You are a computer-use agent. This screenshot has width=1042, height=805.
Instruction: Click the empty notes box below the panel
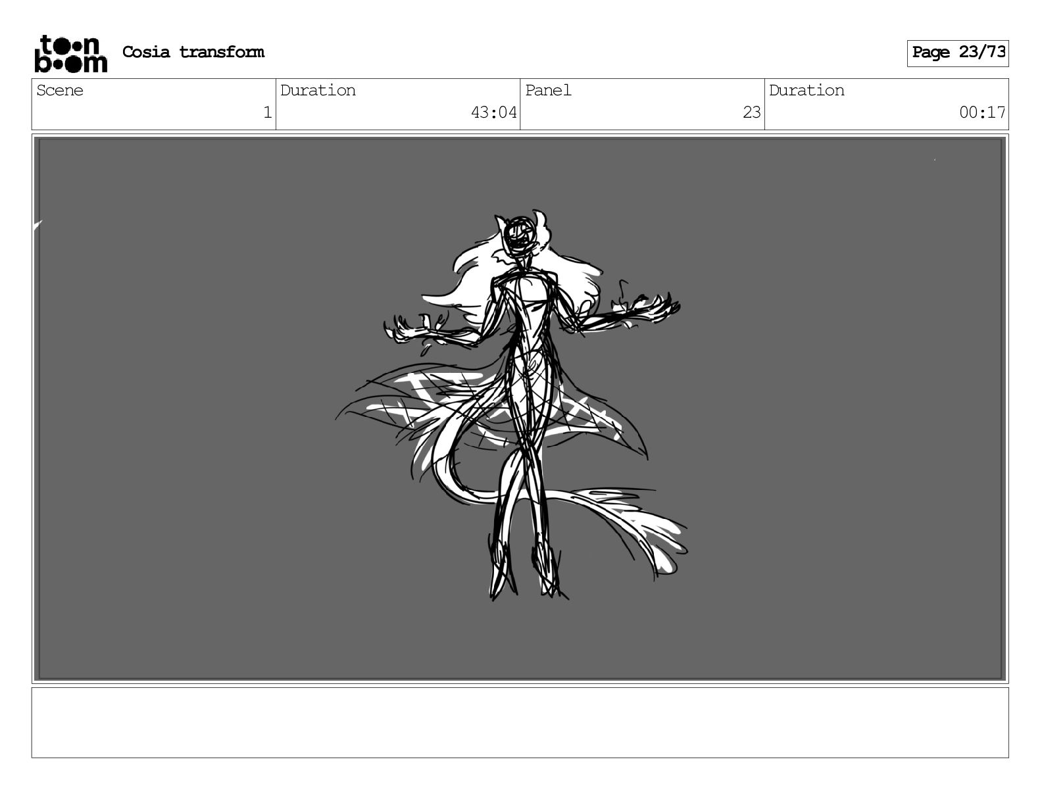point(520,722)
